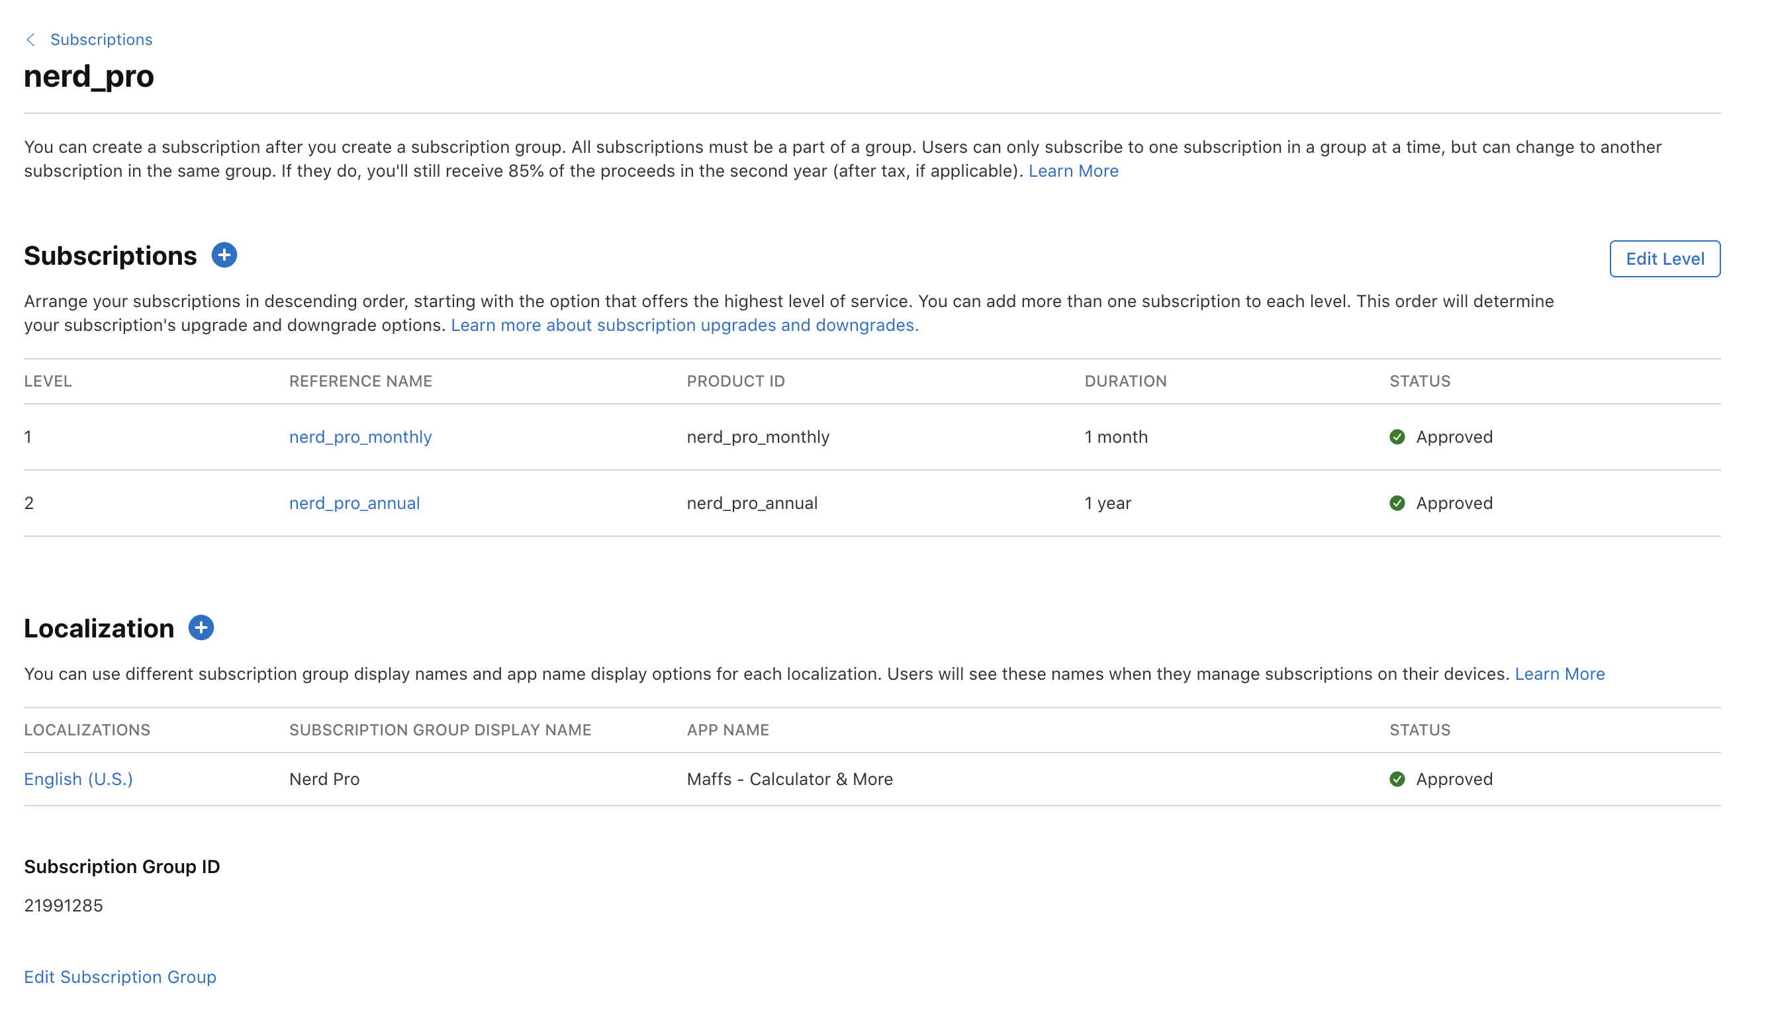1770x1022 pixels.
Task: Open the nerd_pro_annual subscription
Action: [x=354, y=502]
